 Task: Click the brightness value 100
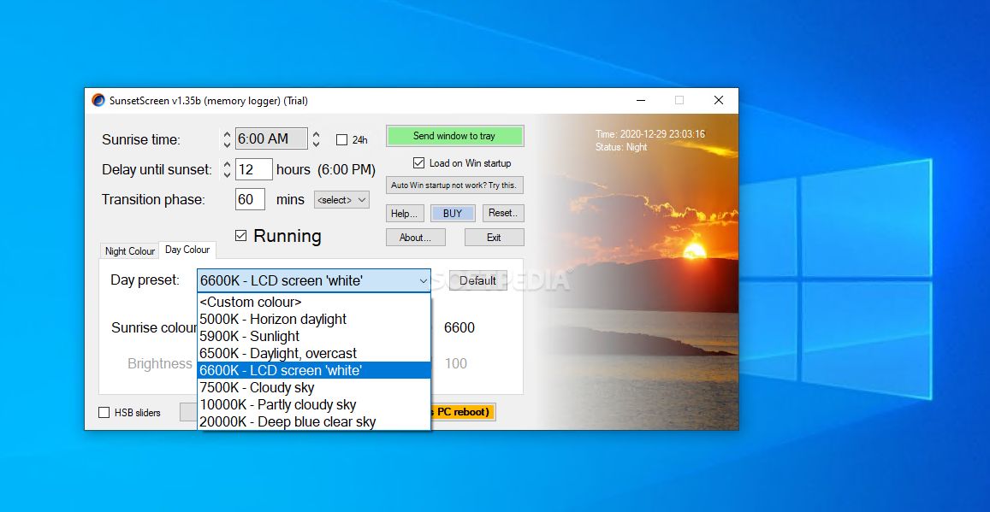point(456,364)
